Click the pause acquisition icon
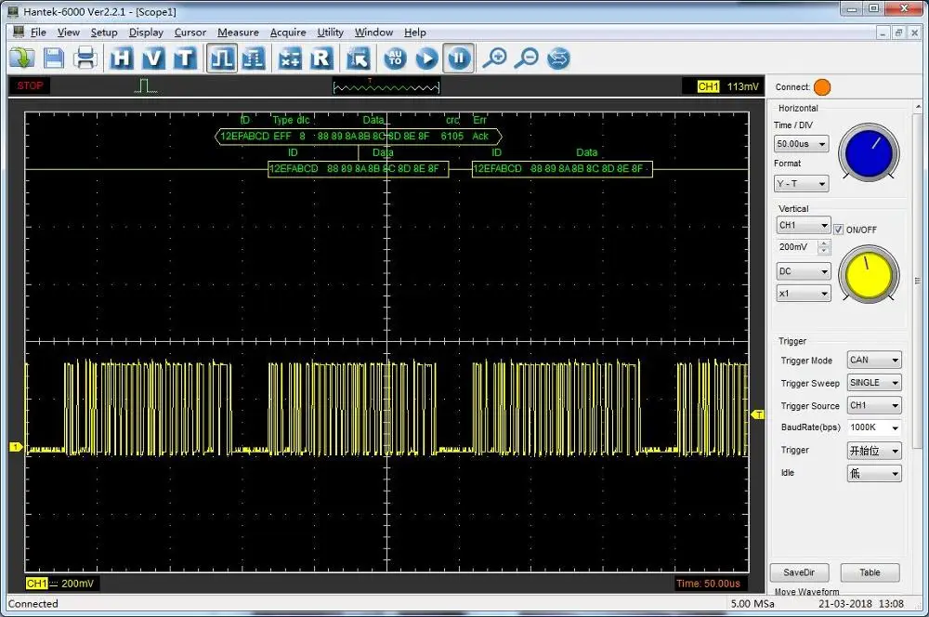Image resolution: width=929 pixels, height=617 pixels. 458,58
